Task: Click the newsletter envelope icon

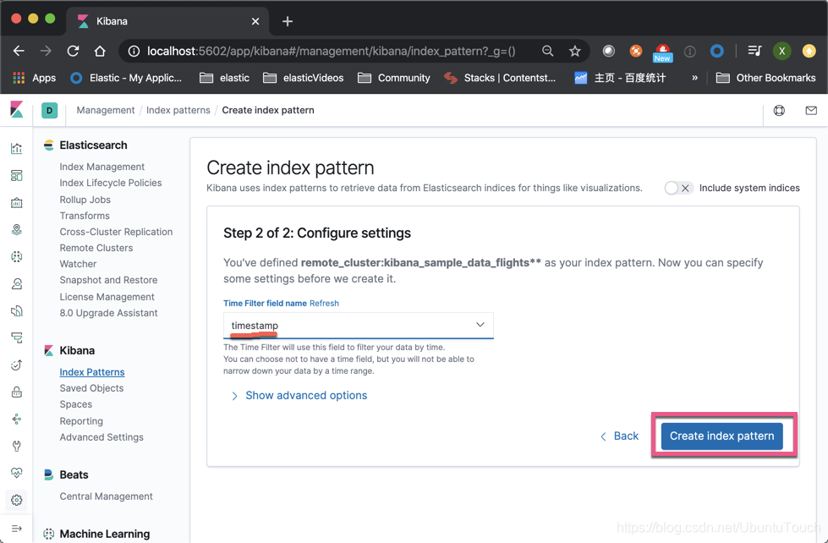Action: click(x=810, y=110)
